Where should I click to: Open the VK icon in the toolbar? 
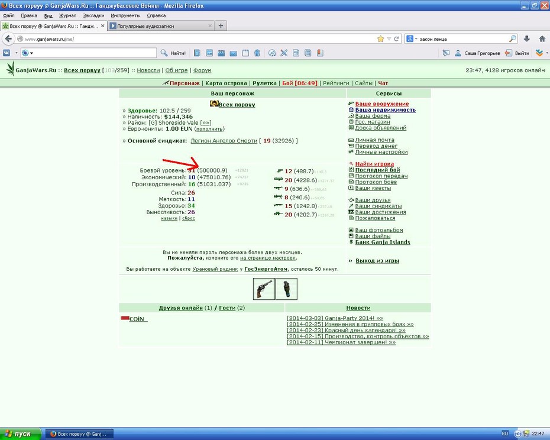pyautogui.click(x=7, y=53)
